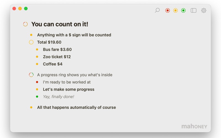Select the Coffee $4 entry
The width and height of the screenshot is (221, 138).
pyautogui.click(x=52, y=64)
